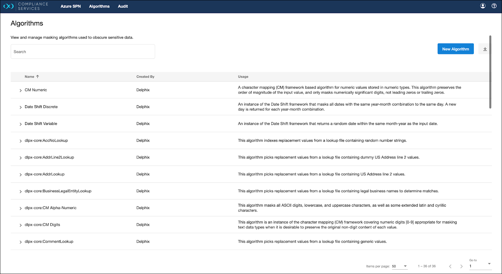This screenshot has height=274, width=502.
Task: Open the help question mark icon
Action: [x=494, y=6]
